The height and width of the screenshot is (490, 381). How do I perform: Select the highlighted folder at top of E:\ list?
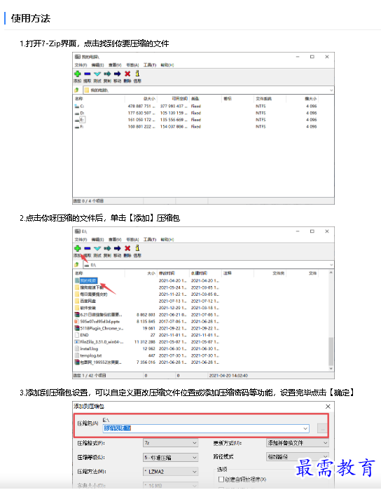(88, 280)
